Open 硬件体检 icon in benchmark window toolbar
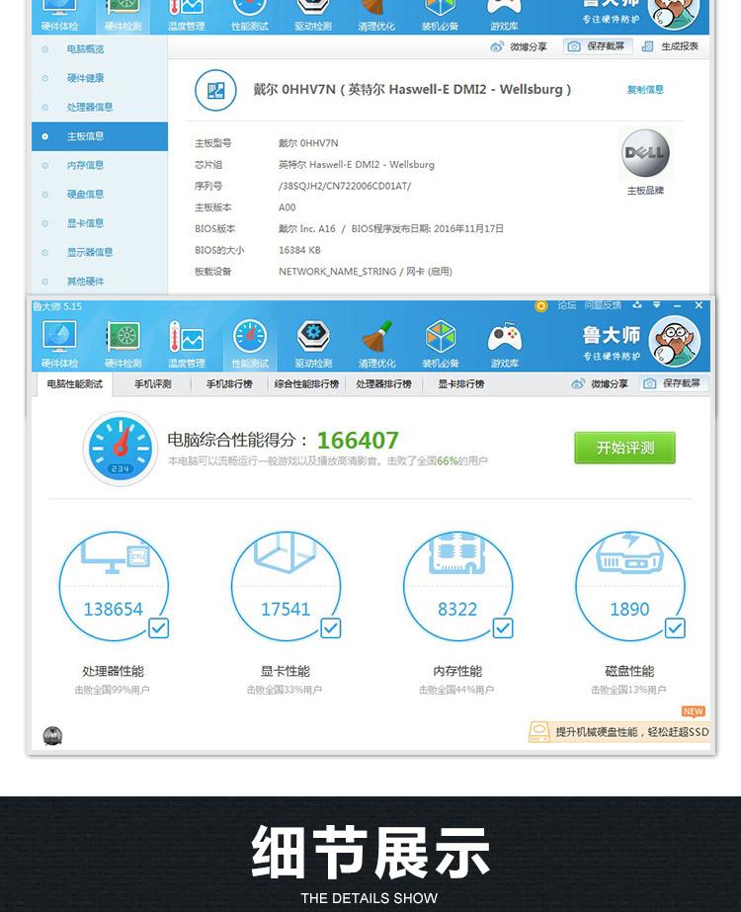This screenshot has width=741, height=912. 59,344
